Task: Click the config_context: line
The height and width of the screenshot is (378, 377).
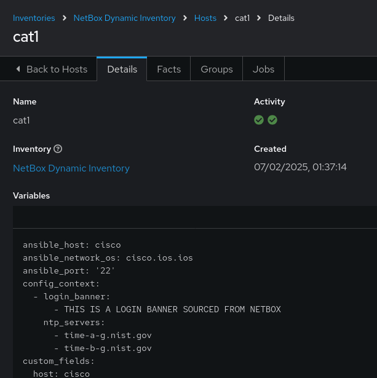Action: click(61, 284)
